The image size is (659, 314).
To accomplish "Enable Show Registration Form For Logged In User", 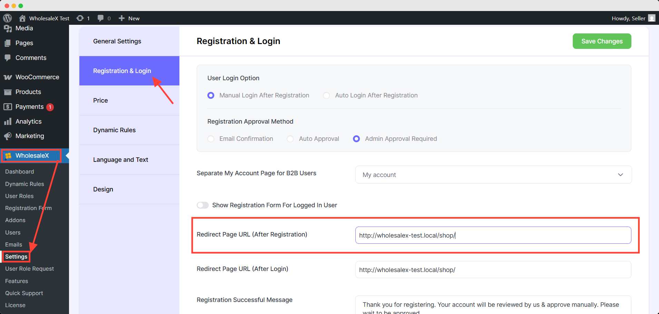I will [x=203, y=205].
